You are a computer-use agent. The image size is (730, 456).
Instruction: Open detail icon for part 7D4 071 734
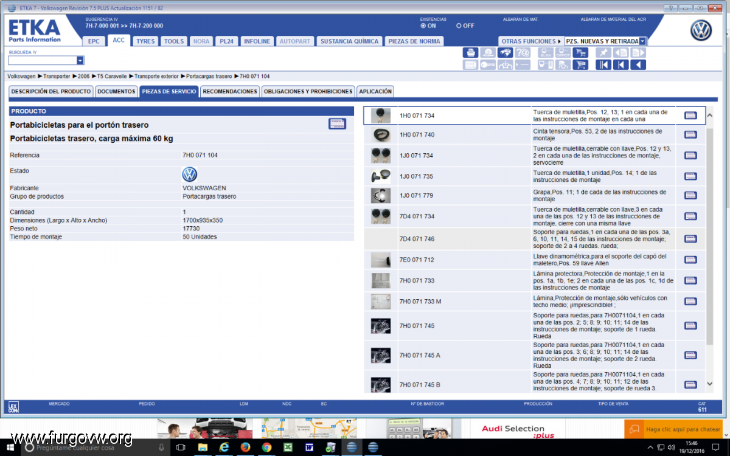(690, 216)
